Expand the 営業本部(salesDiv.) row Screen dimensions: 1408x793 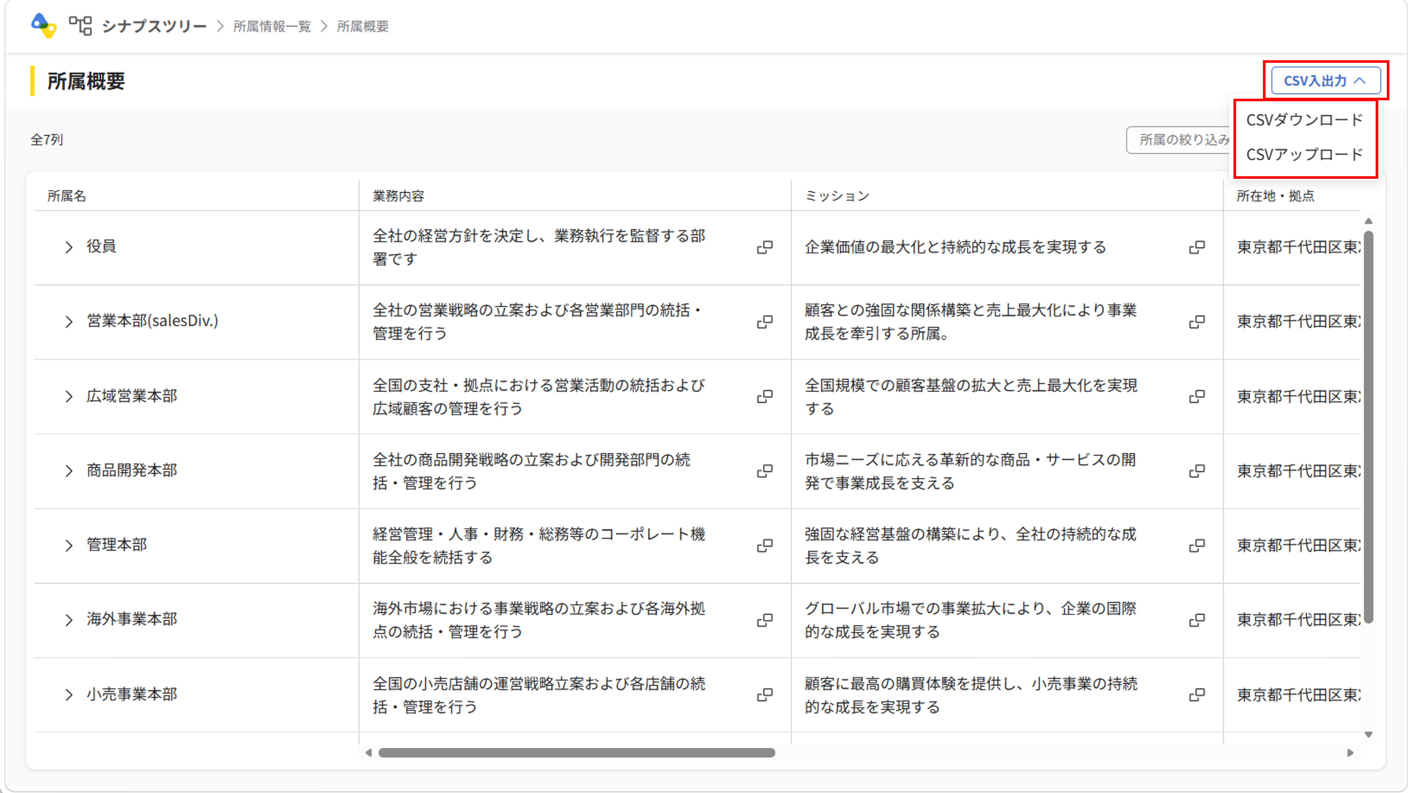[69, 322]
